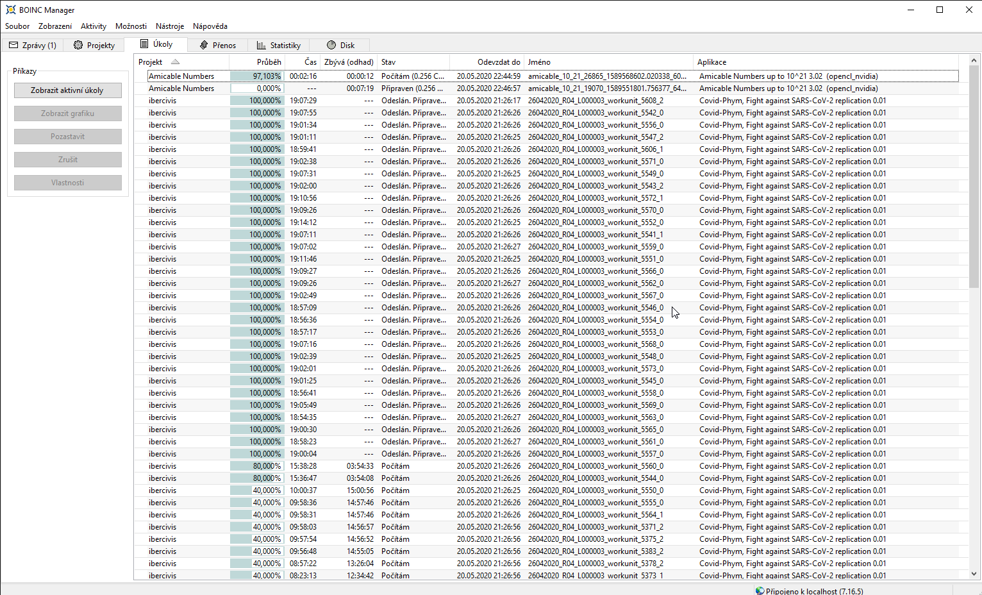Open the Nápověda menu
The height and width of the screenshot is (595, 982).
(210, 26)
